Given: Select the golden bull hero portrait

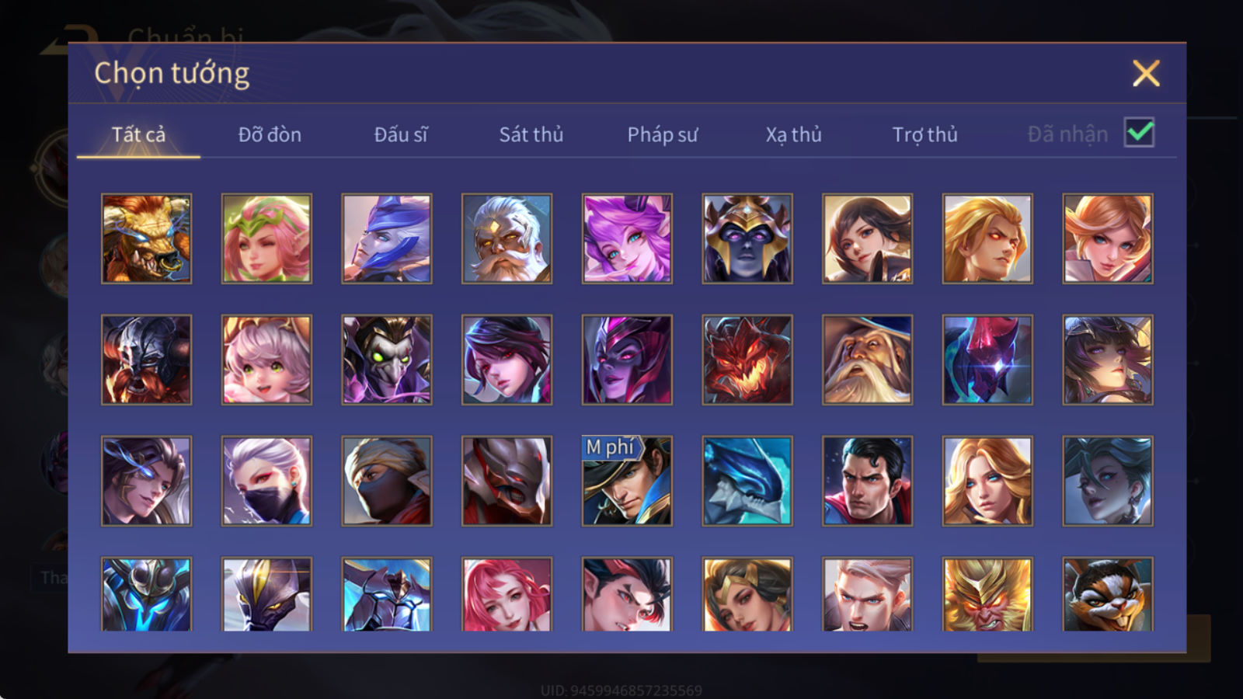Looking at the screenshot, I should coord(146,238).
